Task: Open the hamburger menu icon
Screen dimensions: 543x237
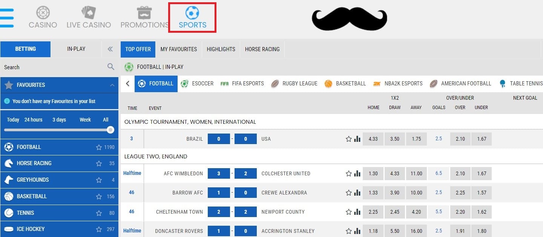Action: pos(7,18)
